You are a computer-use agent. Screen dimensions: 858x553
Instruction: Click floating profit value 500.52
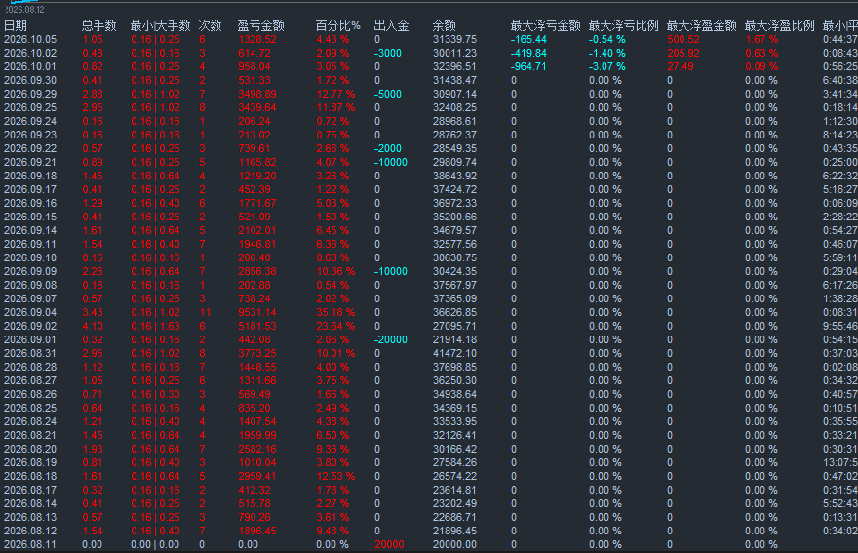[683, 39]
